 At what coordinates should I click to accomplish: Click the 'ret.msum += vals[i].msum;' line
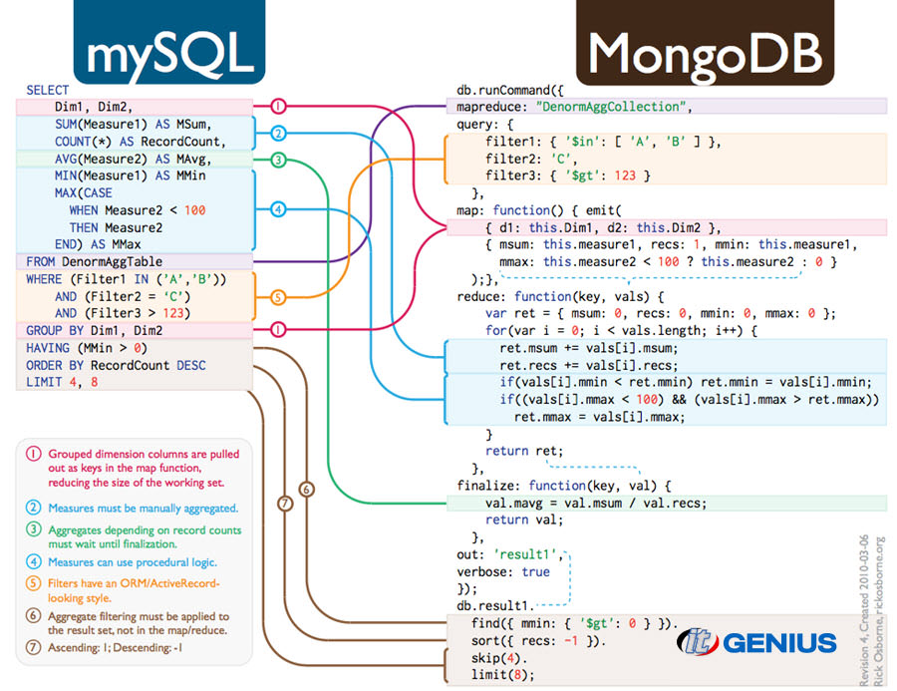point(589,348)
